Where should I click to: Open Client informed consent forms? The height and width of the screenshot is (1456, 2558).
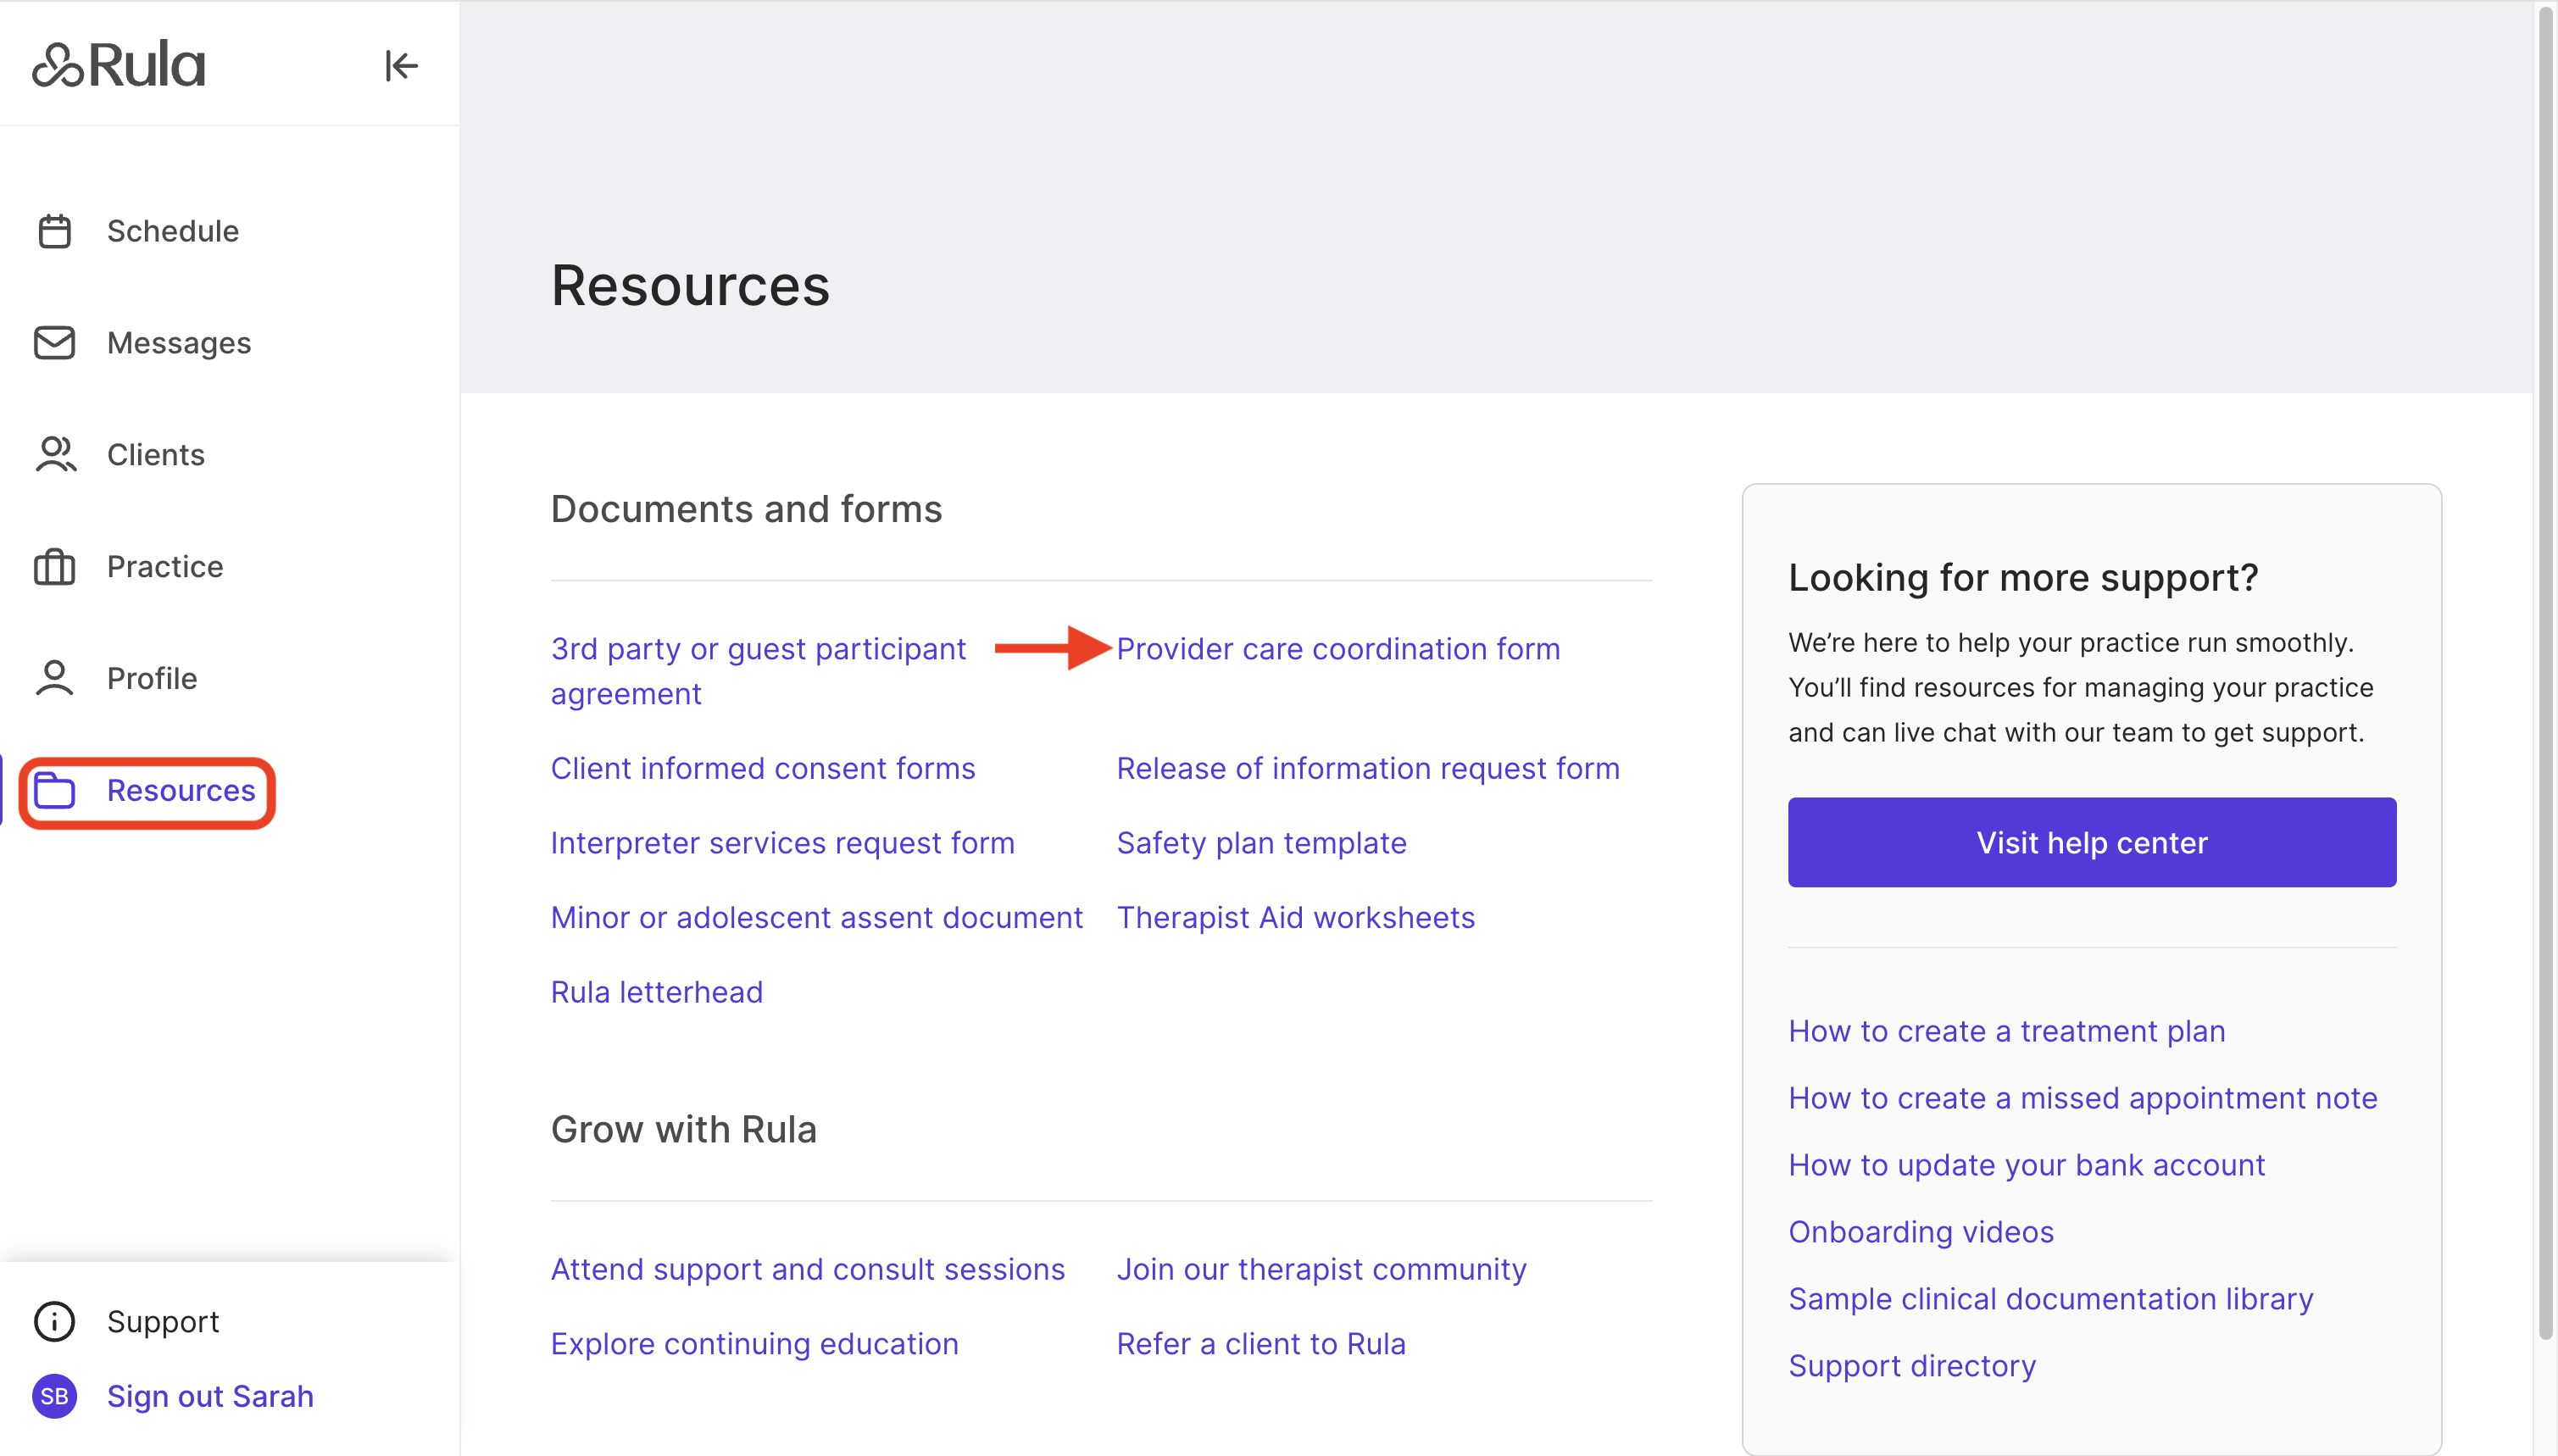(763, 768)
